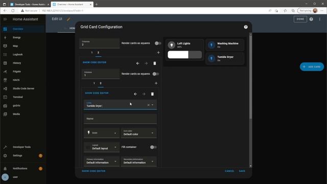Open the Studio Code Server icon
The width and height of the screenshot is (327, 184).
5,88
